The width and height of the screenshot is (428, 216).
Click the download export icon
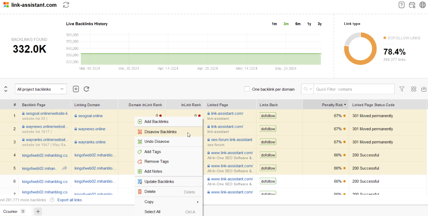(423, 89)
